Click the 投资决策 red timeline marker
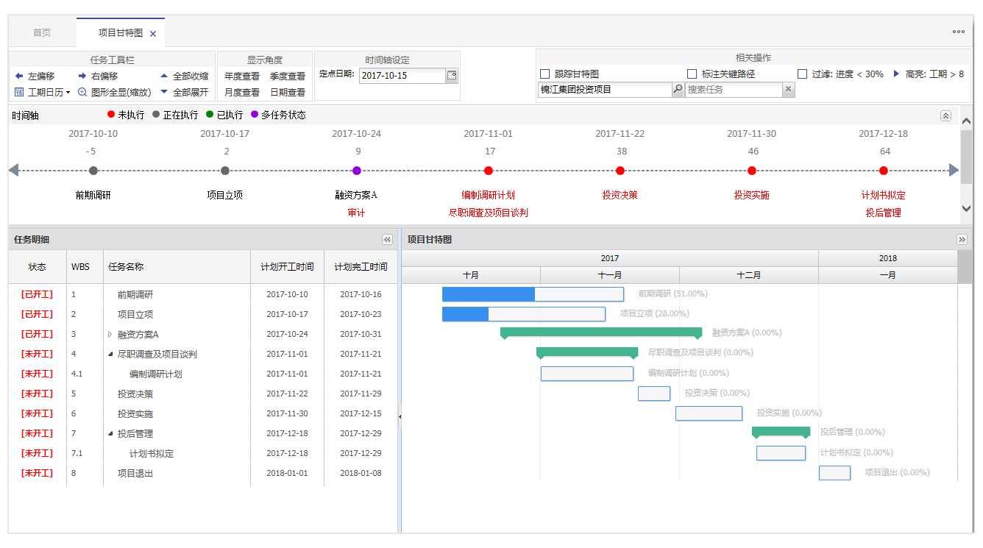This screenshot has height=548, width=983. (620, 171)
